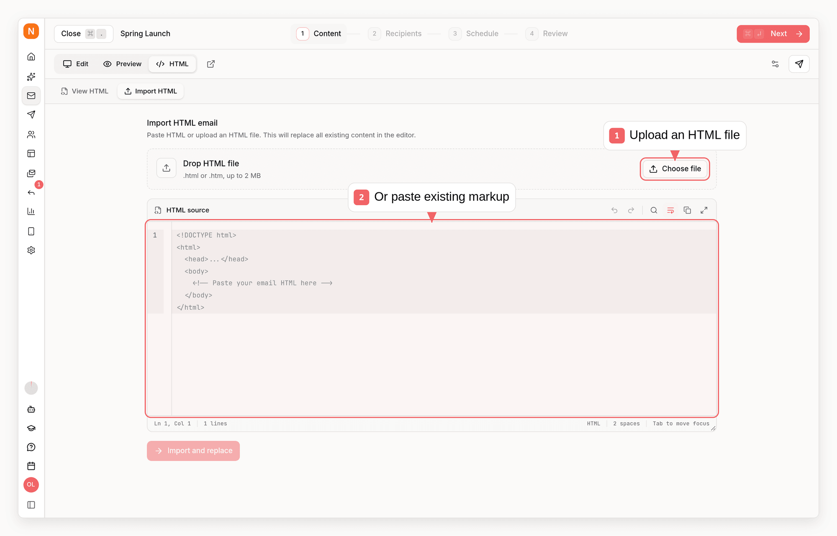Image resolution: width=837 pixels, height=536 pixels.
Task: Open the help question bubble icon
Action: tap(31, 447)
